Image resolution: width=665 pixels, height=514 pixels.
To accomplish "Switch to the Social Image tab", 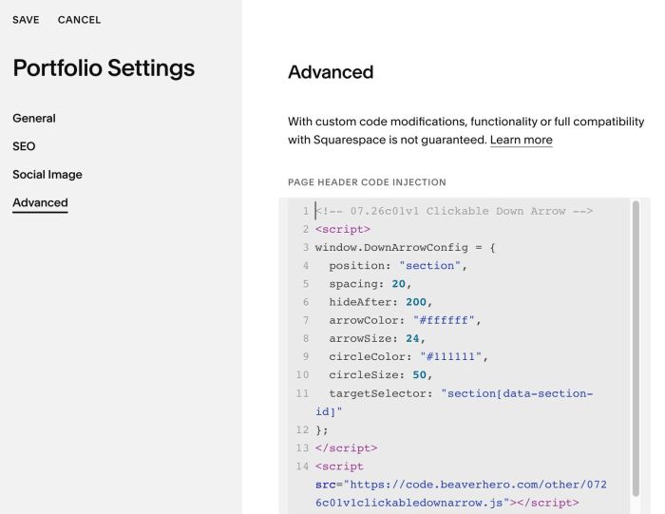I will tap(47, 174).
